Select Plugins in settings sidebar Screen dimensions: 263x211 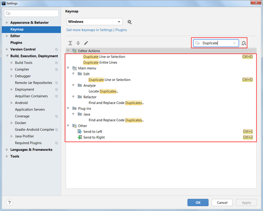click(x=16, y=43)
